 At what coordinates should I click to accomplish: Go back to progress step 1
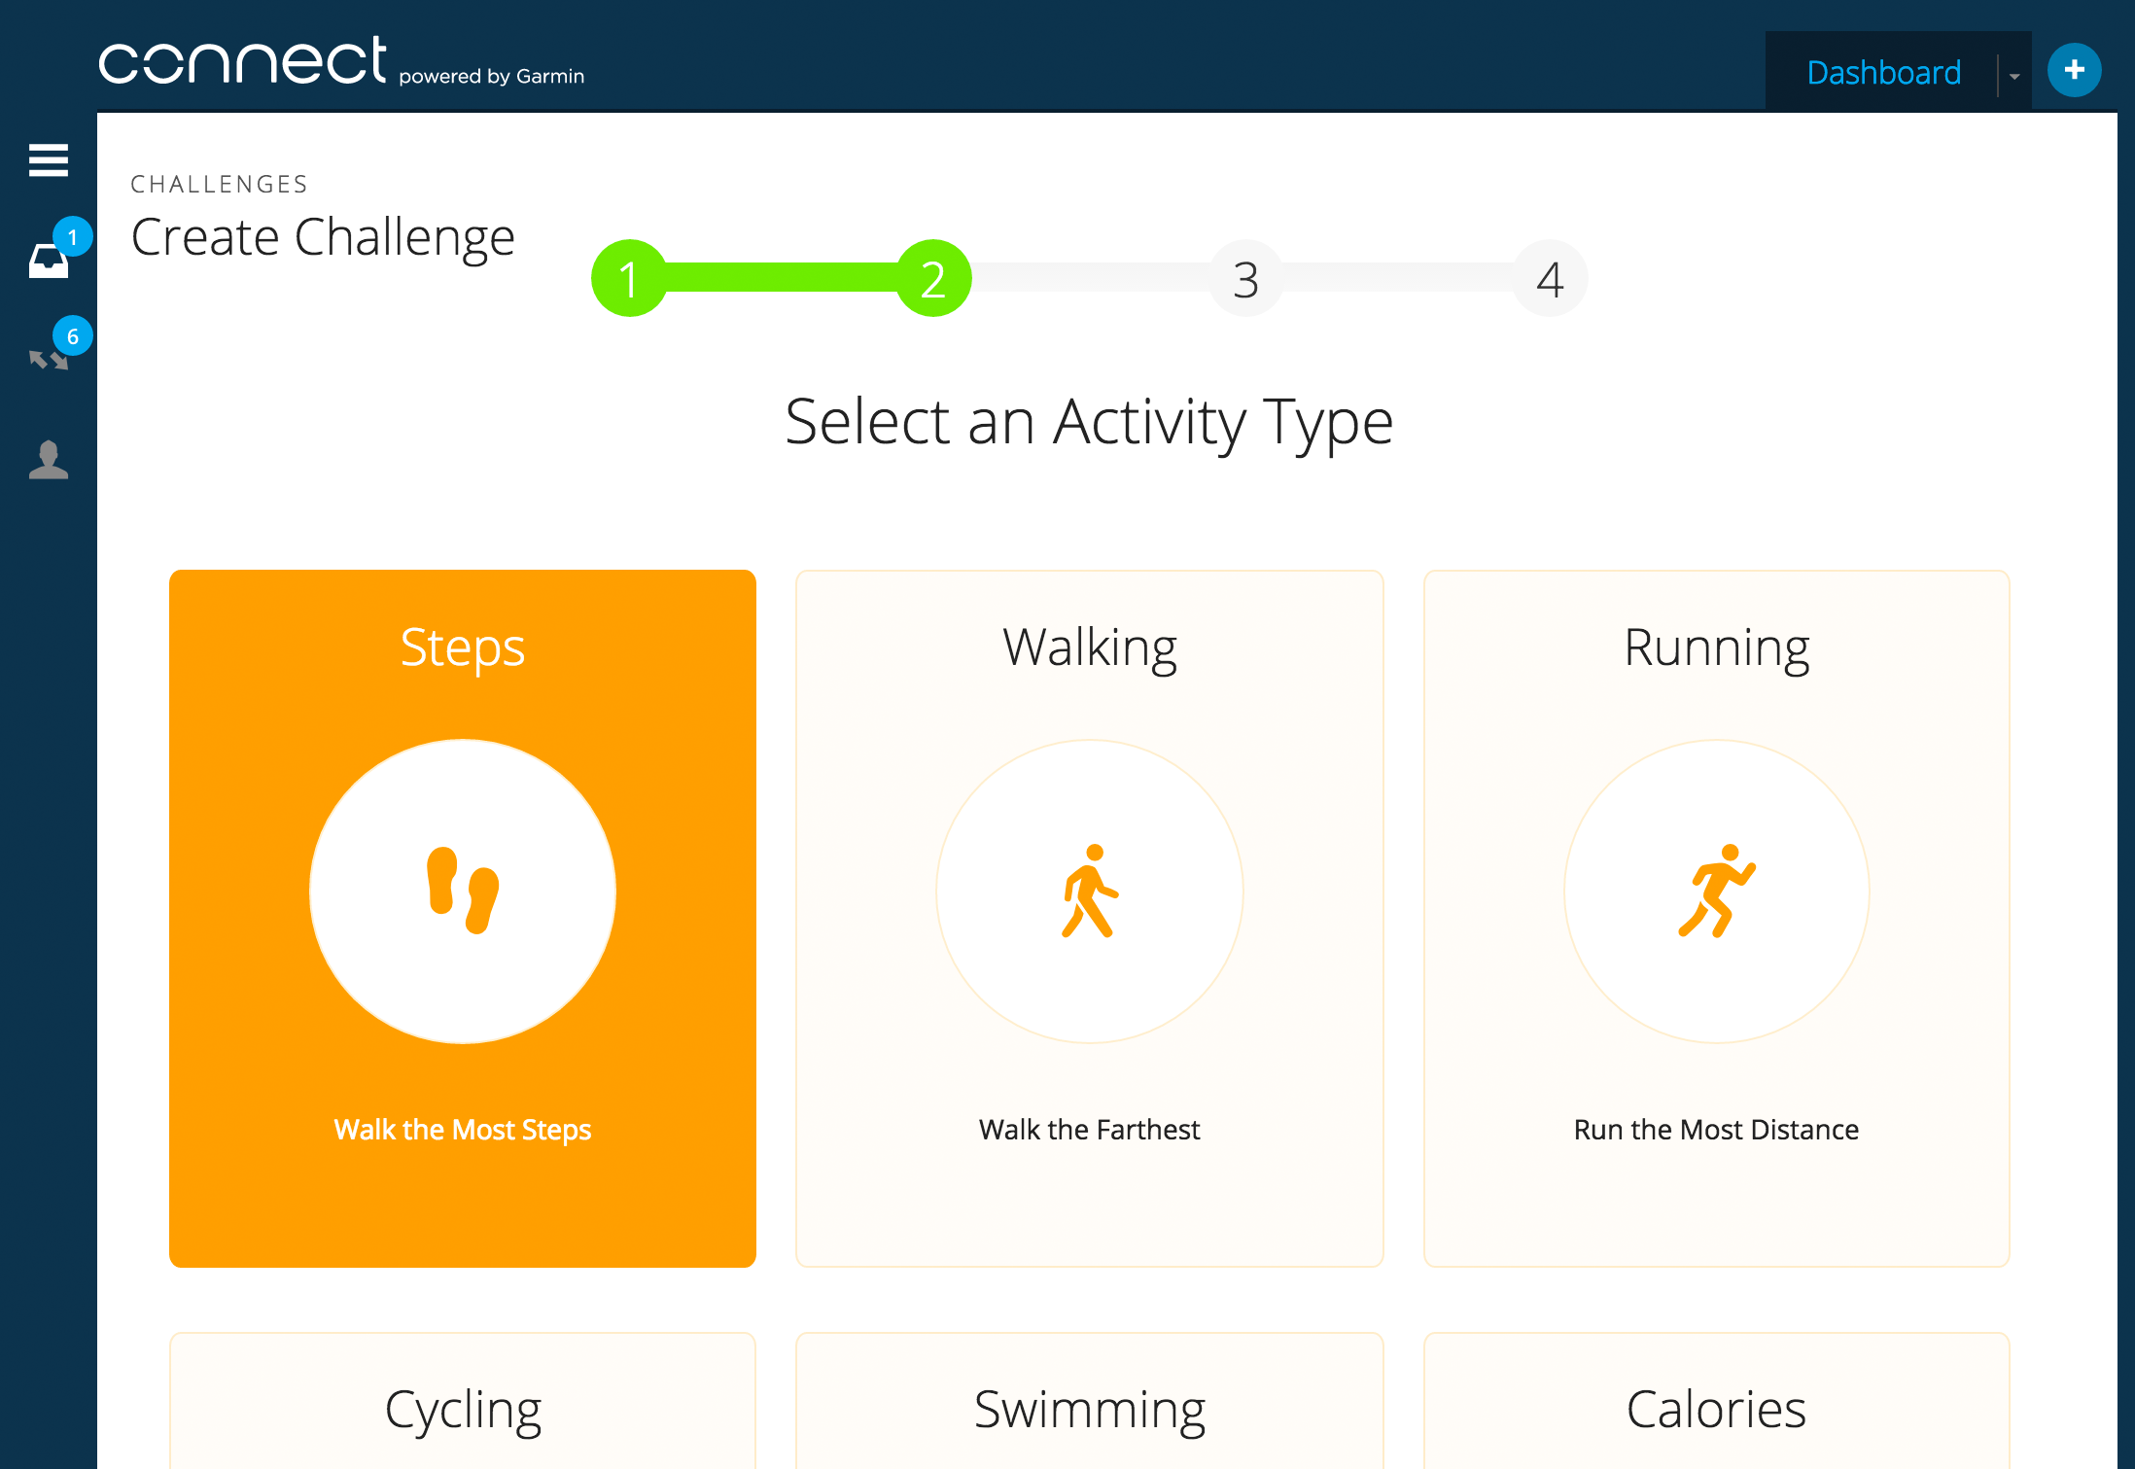click(x=629, y=278)
